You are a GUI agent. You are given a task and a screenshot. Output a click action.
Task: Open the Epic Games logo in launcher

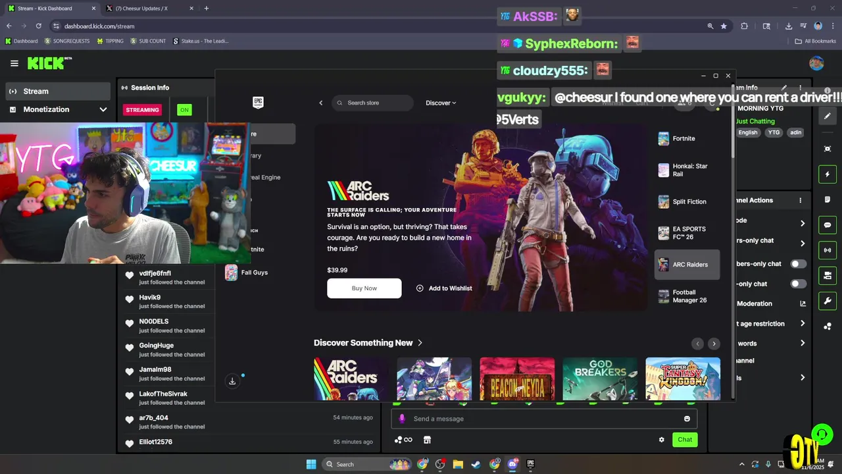258,103
